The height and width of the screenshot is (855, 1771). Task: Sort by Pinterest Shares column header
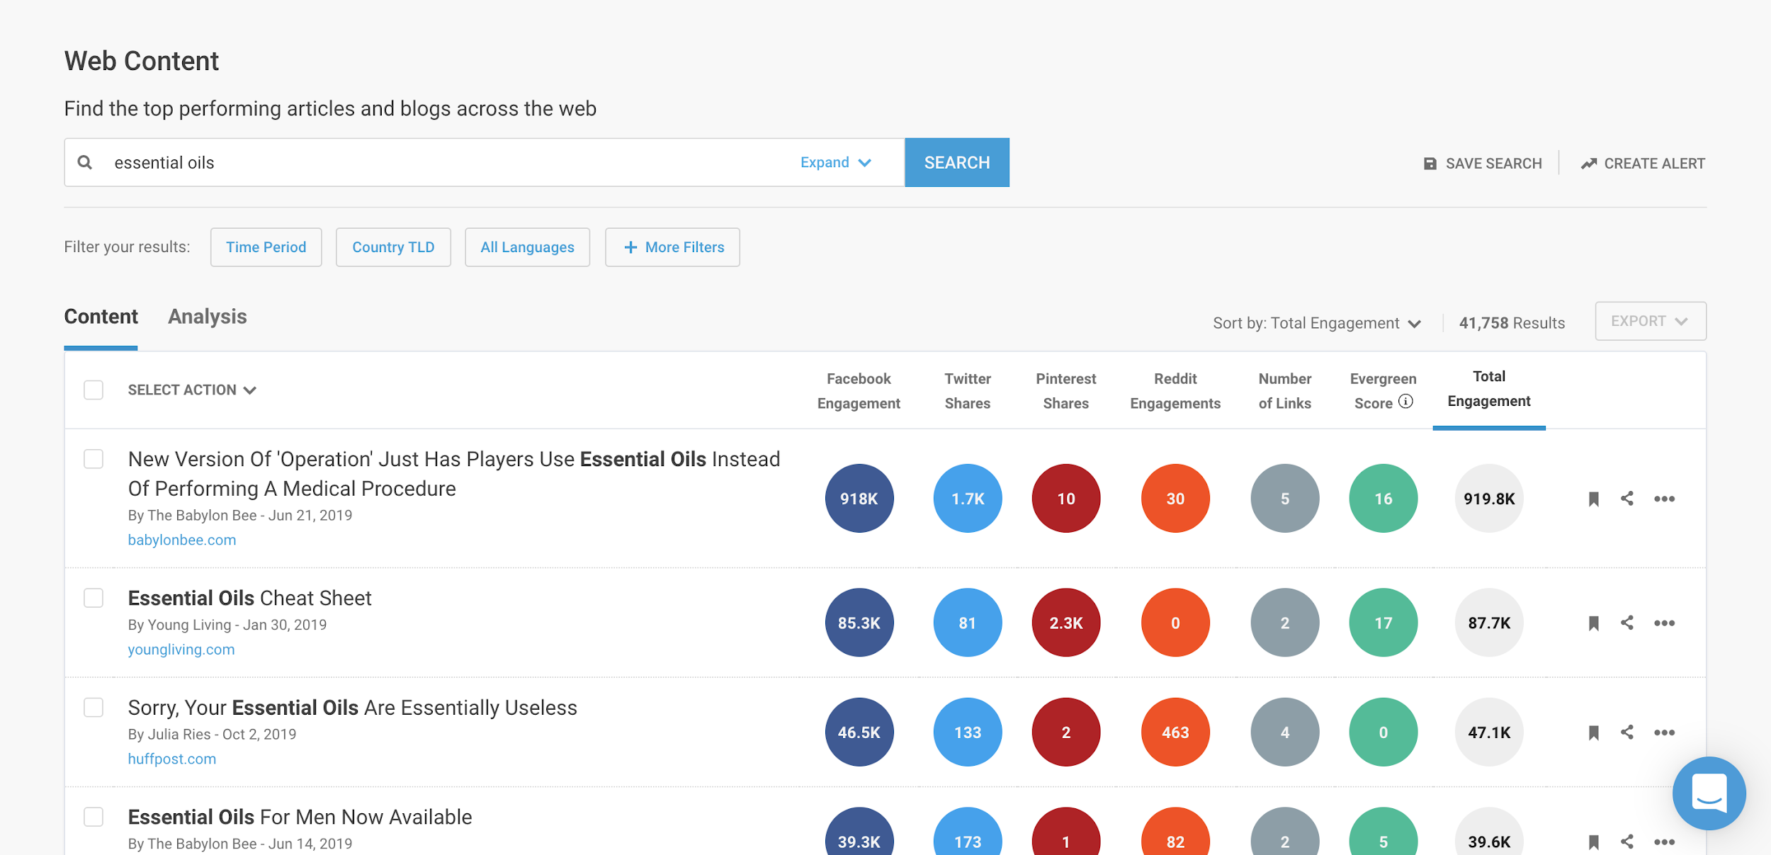1066,391
